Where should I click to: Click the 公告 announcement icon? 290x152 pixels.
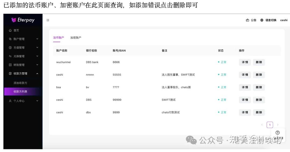pyautogui.click(x=248, y=20)
